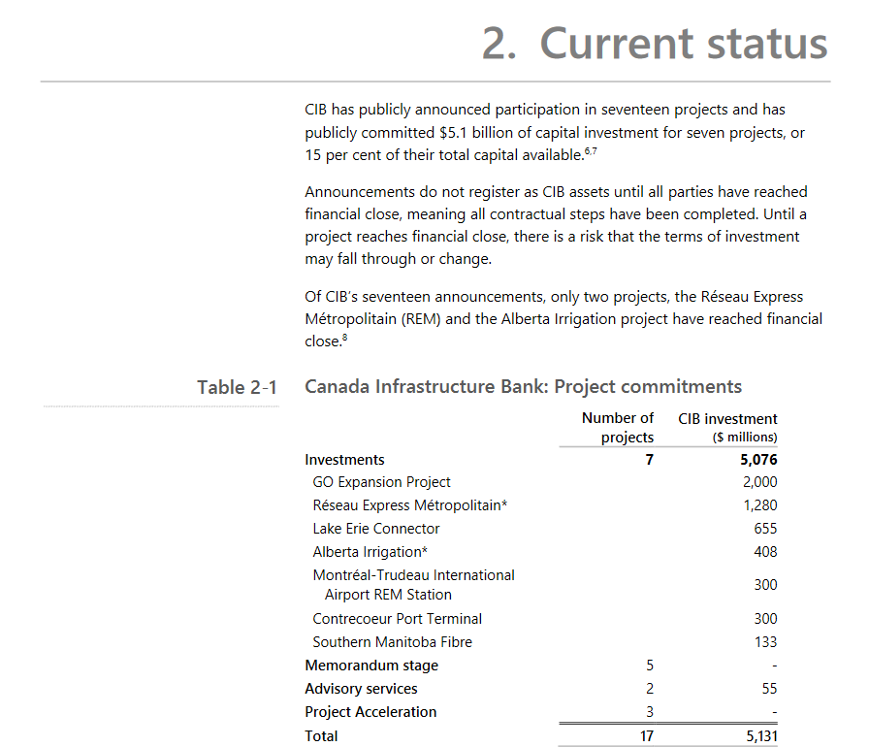Screen dimensions: 869x747
Task: Click the '2. Current status' heading
Action: pos(655,44)
